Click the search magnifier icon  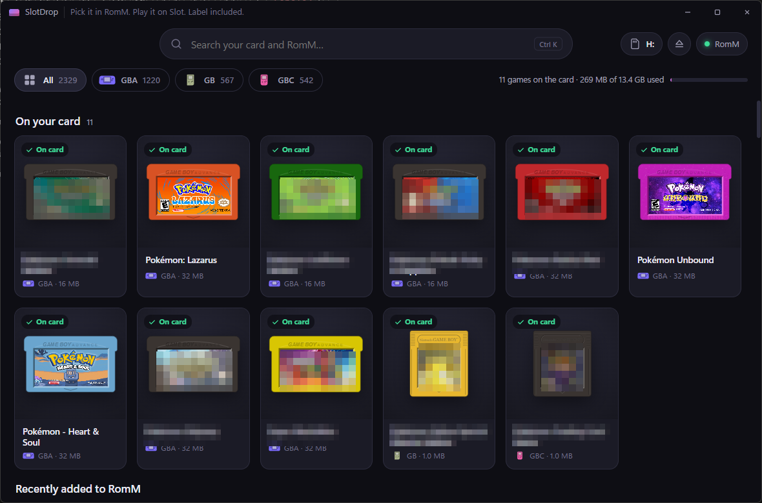[x=176, y=44]
